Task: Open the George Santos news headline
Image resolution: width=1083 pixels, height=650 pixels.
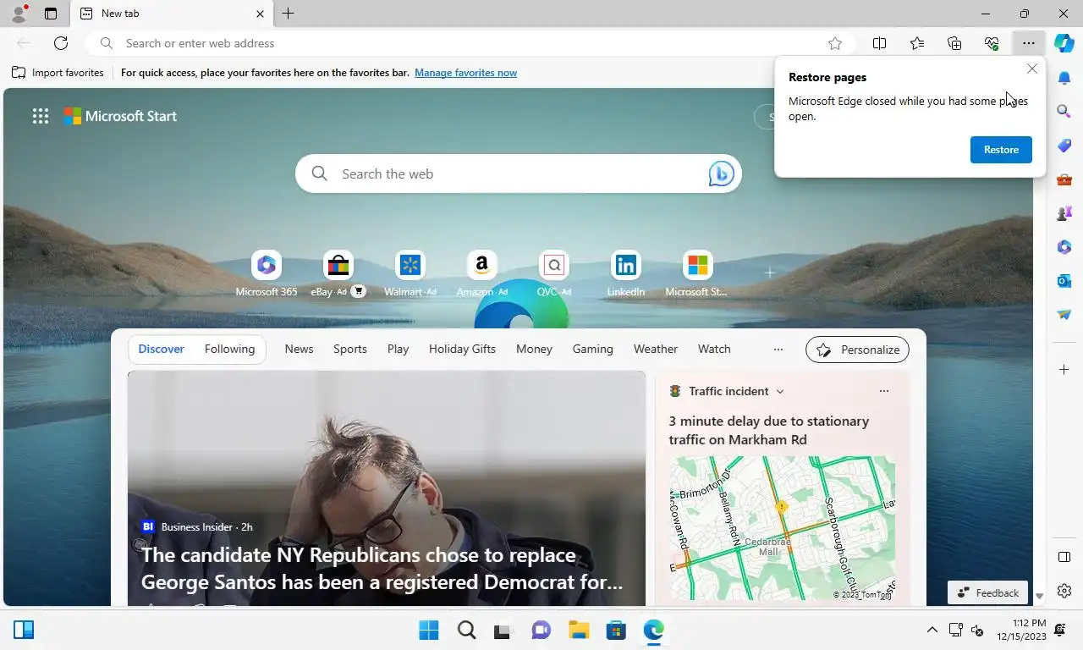Action: coord(382,568)
